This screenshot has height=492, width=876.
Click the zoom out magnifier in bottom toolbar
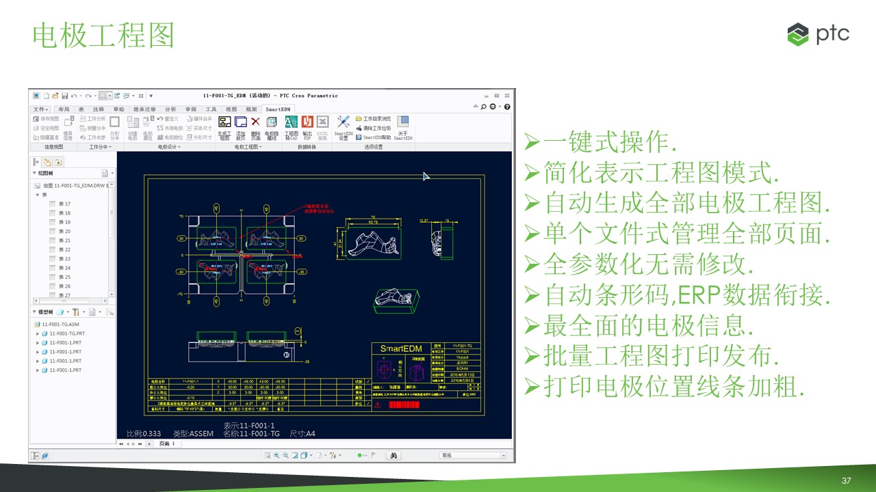(285, 455)
